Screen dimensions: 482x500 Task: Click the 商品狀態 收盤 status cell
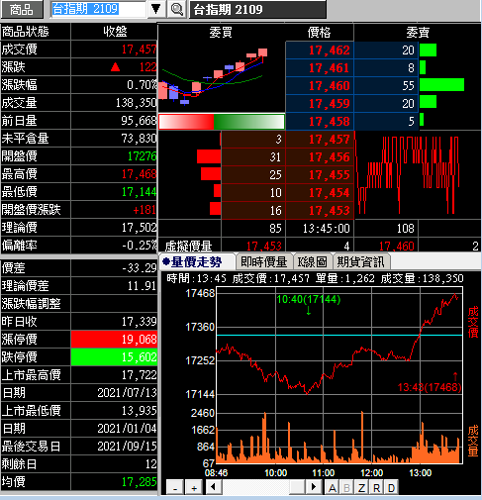tap(114, 32)
